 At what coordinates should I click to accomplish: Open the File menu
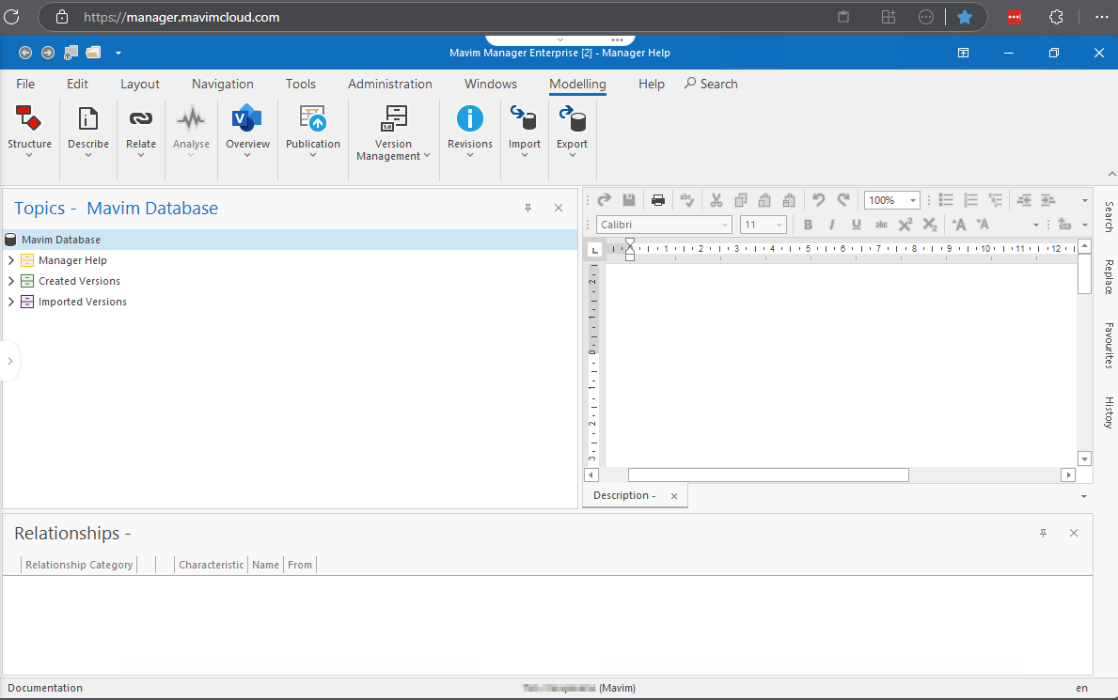(x=25, y=85)
